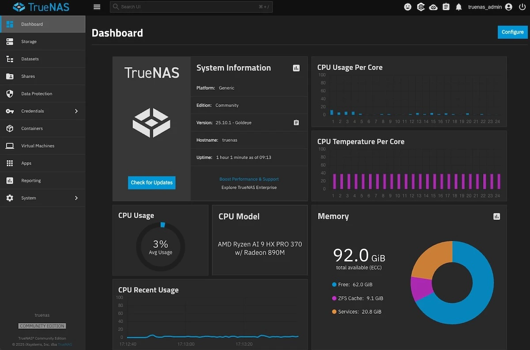Image resolution: width=530 pixels, height=350 pixels.
Task: Switch to the Storage page
Action: 28,42
